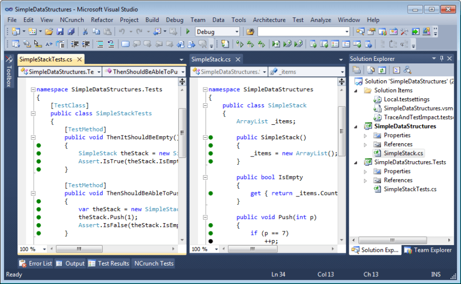Click Run All Tests in Solution icon
The image size is (461, 284).
[x=250, y=45]
